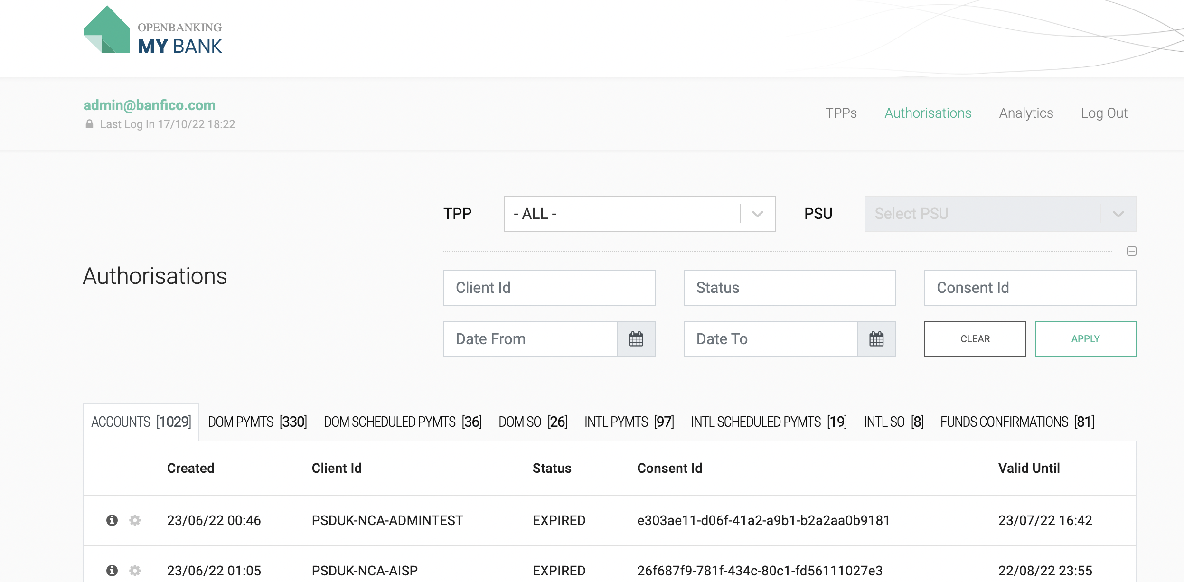Open Date To calendar picker
Image resolution: width=1184 pixels, height=582 pixels.
876,339
